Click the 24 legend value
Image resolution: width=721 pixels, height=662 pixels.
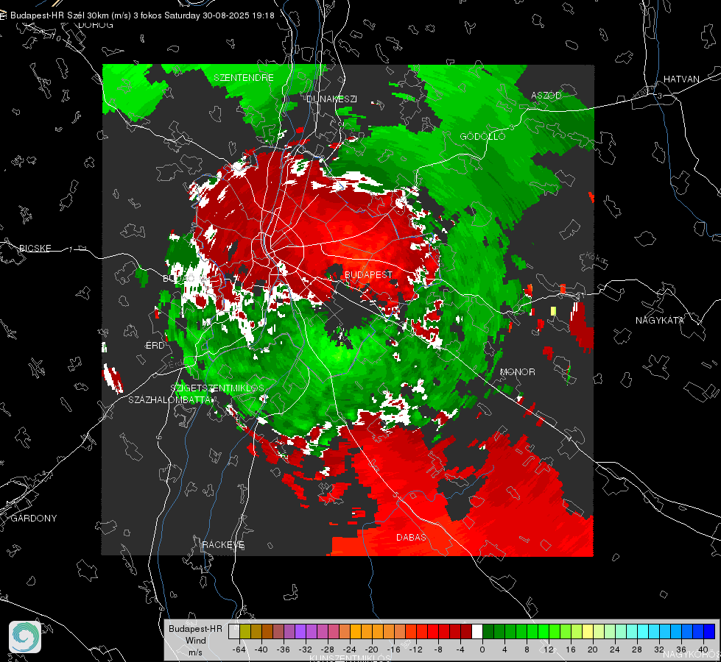click(x=615, y=649)
